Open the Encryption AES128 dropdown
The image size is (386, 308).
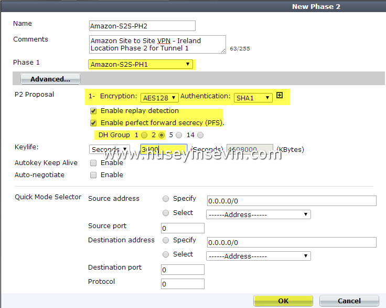point(159,98)
